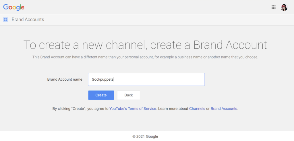Screen dimensions: 294x141
Task: Open YouTube's Terms of Service link
Action: (133, 109)
